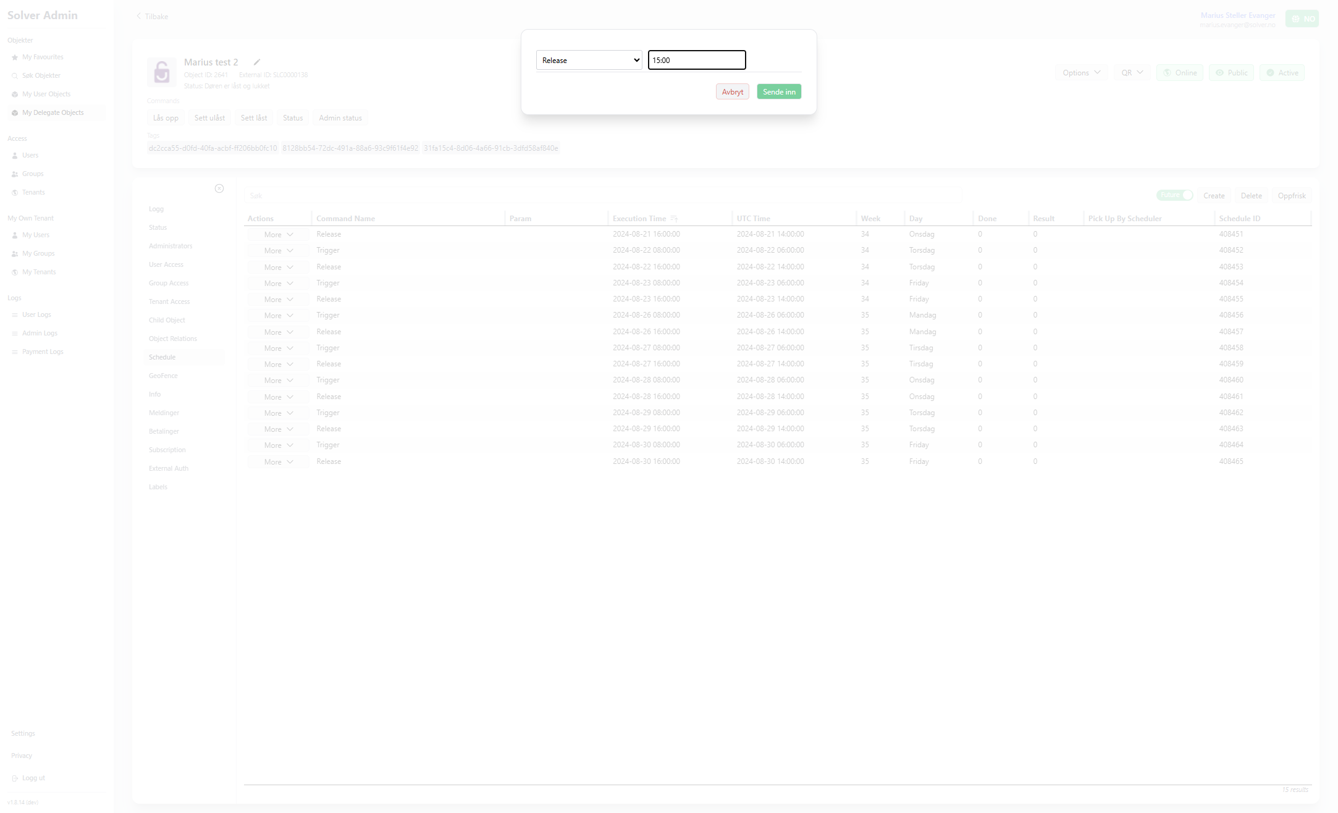Close the side menu with the circled X icon
Viewport: 1338px width, 813px height.
[x=219, y=188]
